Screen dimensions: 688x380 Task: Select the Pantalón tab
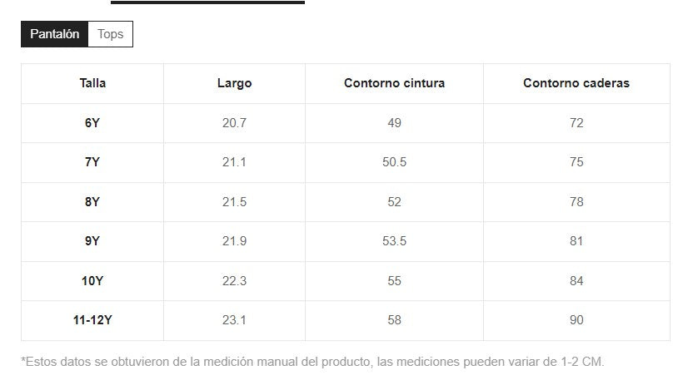pos(54,34)
